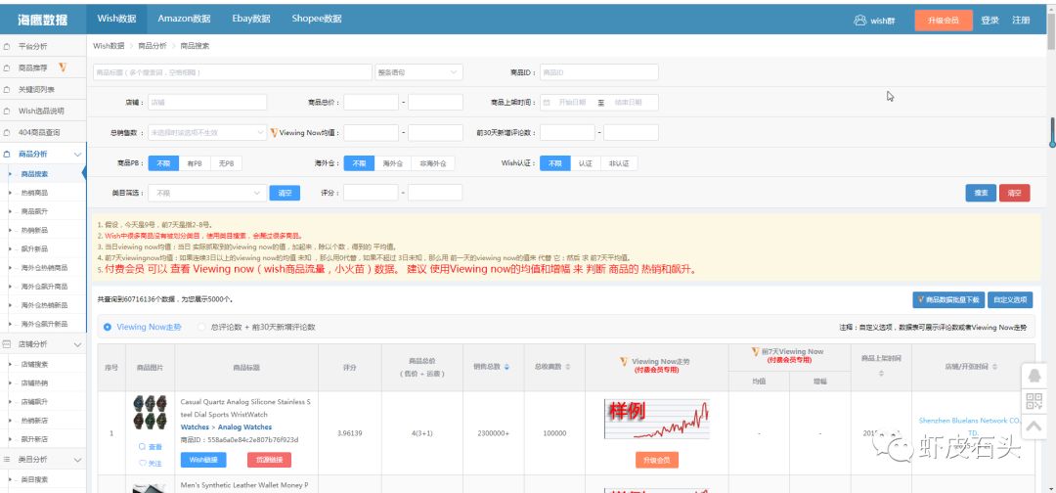
Task: Click the 类目分析 list icon in sidebar
Action: point(7,460)
